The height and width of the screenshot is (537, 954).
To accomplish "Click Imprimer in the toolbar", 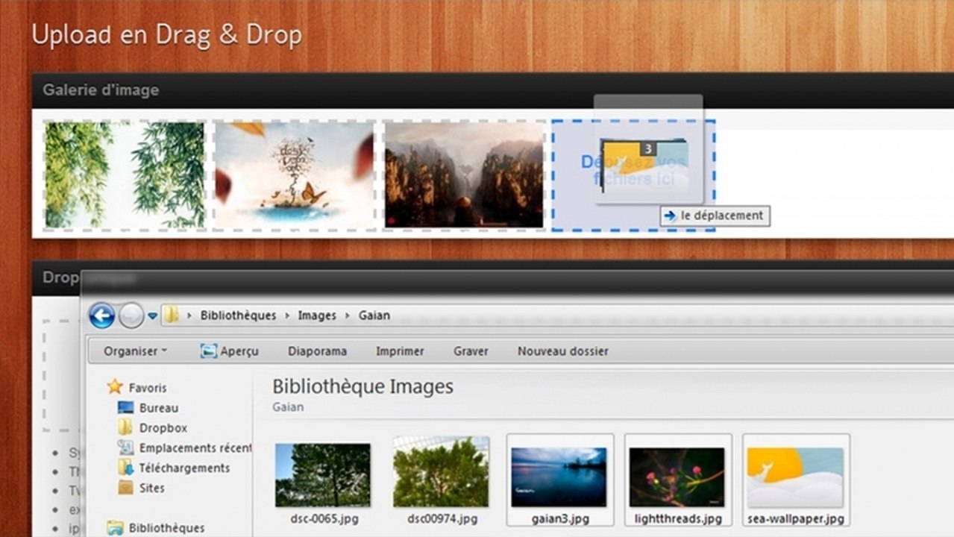I will (400, 351).
